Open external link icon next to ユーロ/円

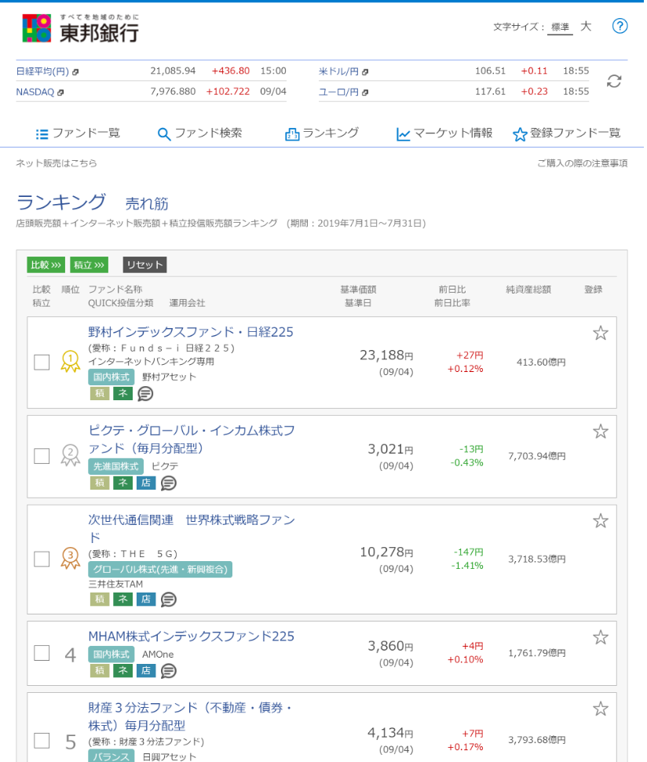(365, 93)
